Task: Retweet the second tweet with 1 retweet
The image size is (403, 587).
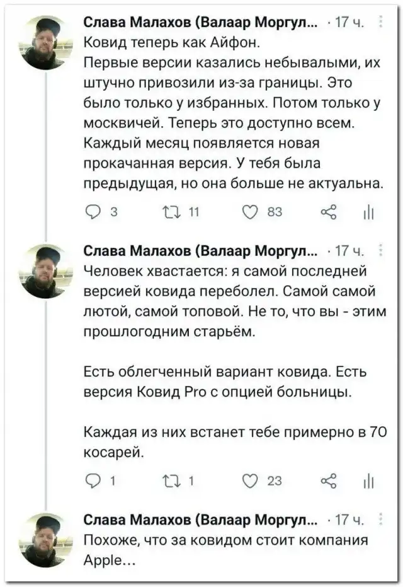Action: click(x=170, y=482)
